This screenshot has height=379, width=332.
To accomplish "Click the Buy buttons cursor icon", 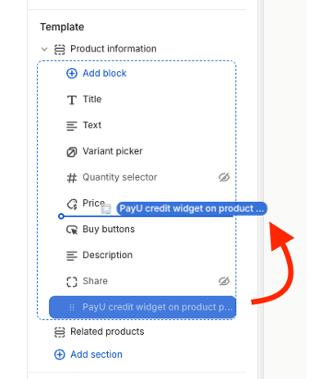I will (x=72, y=230).
